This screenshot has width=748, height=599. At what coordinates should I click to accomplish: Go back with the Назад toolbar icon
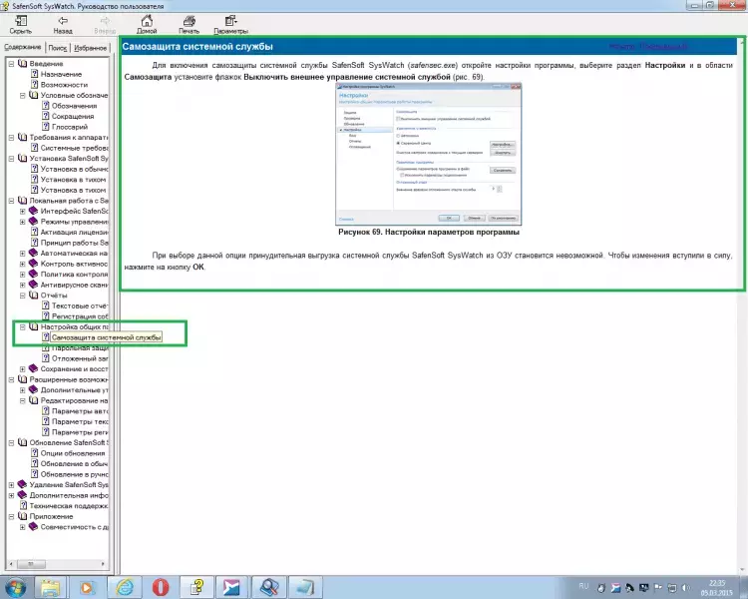click(x=63, y=24)
